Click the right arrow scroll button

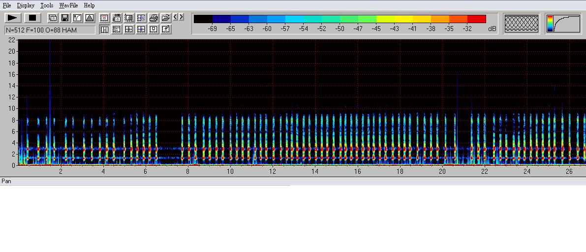[x=182, y=17]
